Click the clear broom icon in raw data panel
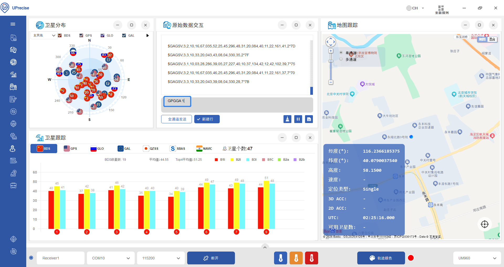This screenshot has width=504, height=267. pos(287,119)
